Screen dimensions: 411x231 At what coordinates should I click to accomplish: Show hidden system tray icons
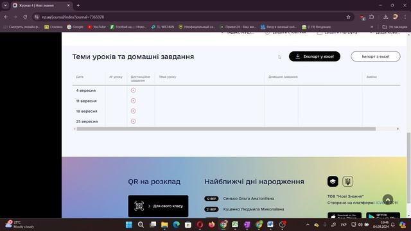(308, 225)
